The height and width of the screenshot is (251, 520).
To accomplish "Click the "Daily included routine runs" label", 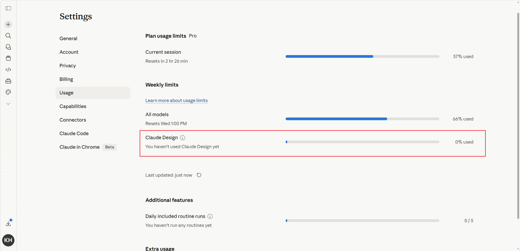I will pyautogui.click(x=175, y=216).
